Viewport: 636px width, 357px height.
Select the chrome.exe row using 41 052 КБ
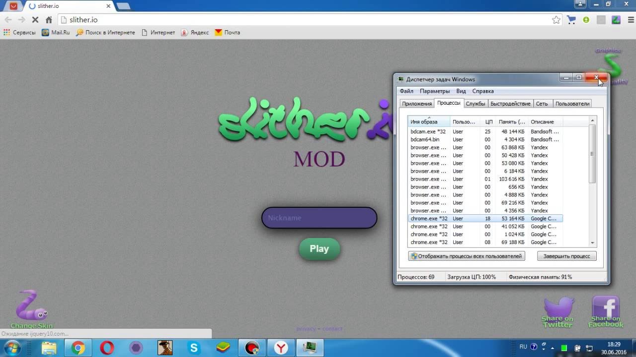pyautogui.click(x=485, y=227)
